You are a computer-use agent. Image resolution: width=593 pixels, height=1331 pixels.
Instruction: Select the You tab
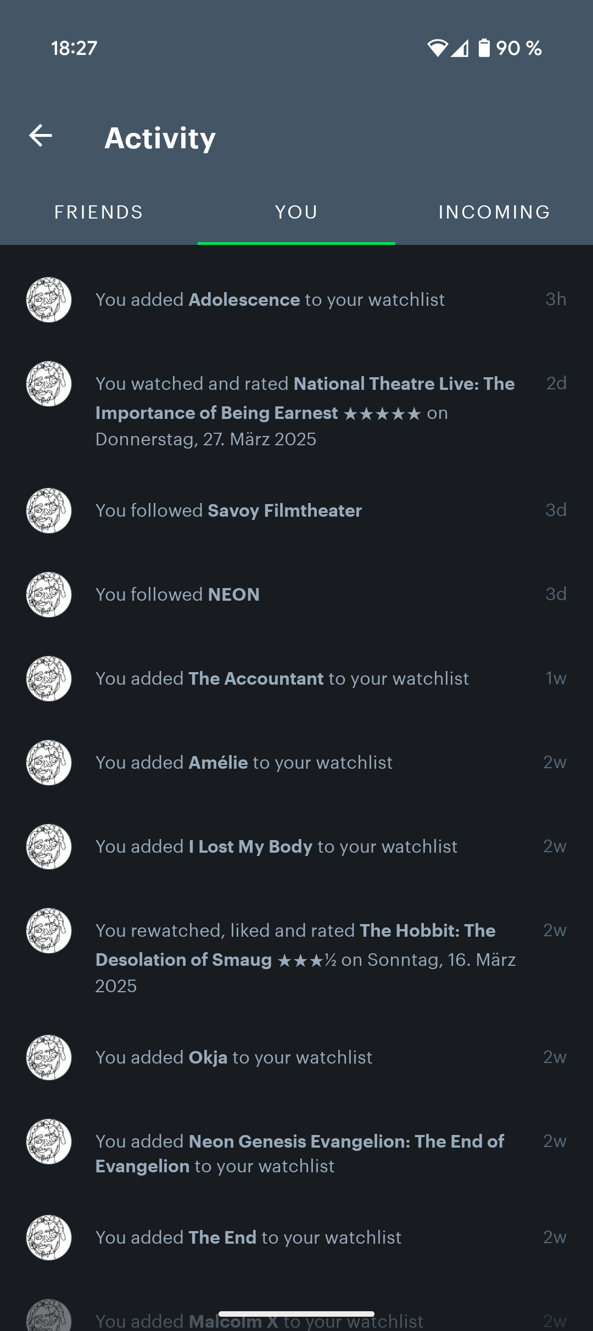[296, 212]
